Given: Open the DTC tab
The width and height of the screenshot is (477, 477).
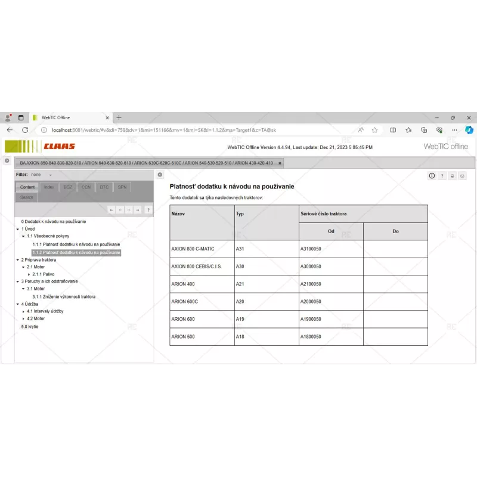Looking at the screenshot, I should [x=104, y=187].
